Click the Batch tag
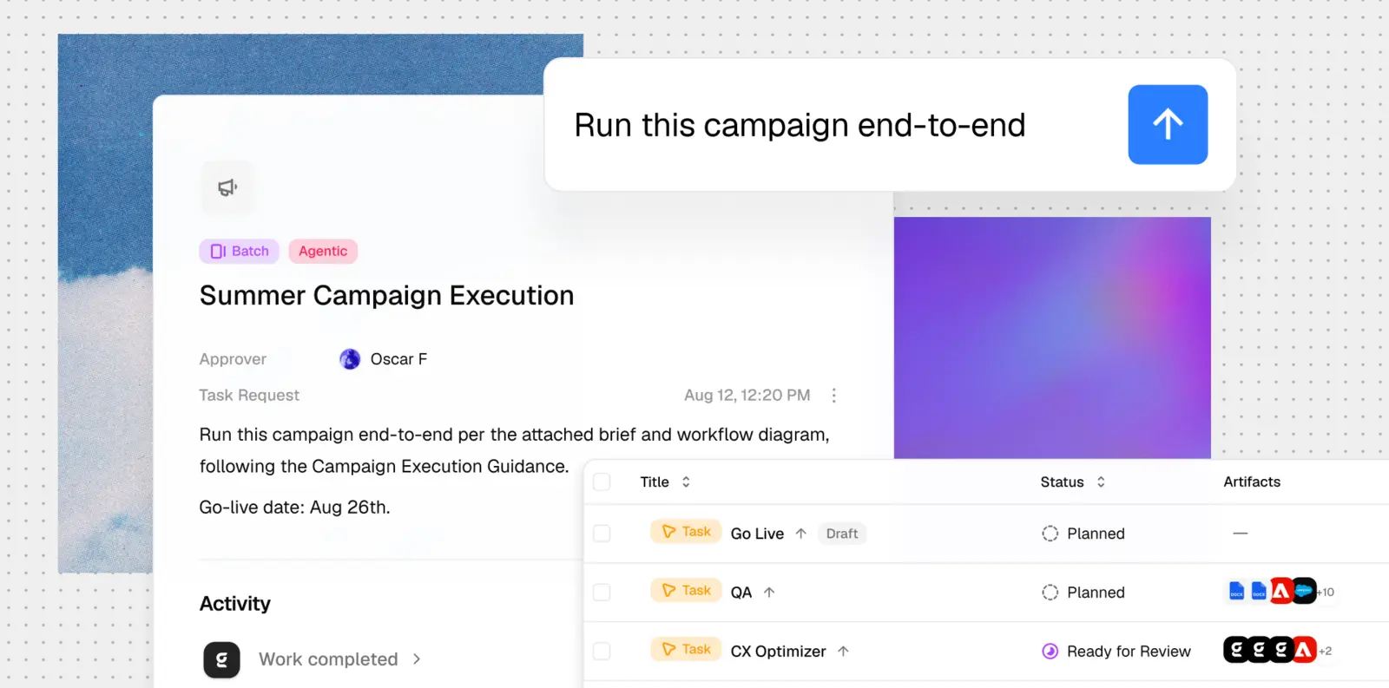Image resolution: width=1389 pixels, height=688 pixels. pyautogui.click(x=240, y=252)
